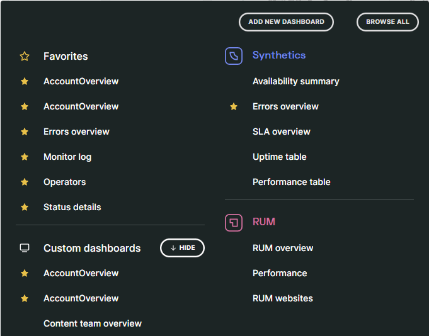Click the Custom dashboards monitor icon

click(25, 248)
